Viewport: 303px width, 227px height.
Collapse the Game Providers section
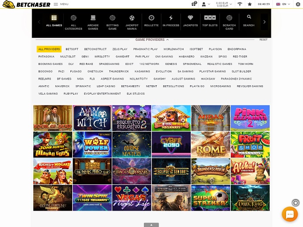point(151,40)
